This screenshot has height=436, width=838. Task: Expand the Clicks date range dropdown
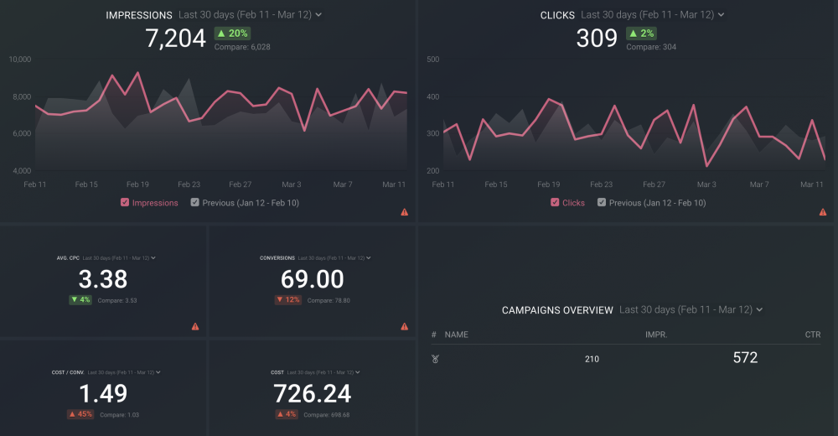[x=652, y=15]
